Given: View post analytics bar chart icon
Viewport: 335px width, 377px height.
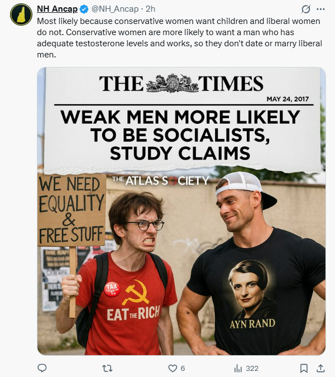Looking at the screenshot, I should pyautogui.click(x=238, y=368).
